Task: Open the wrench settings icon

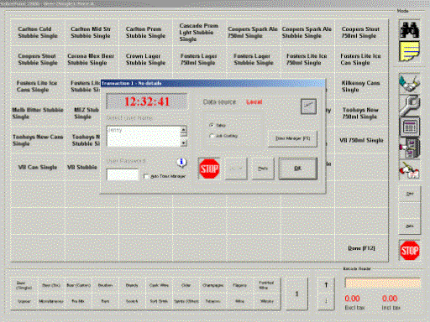Action: [409, 105]
